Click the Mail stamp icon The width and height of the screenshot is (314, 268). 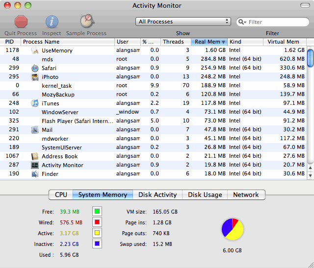(x=35, y=130)
